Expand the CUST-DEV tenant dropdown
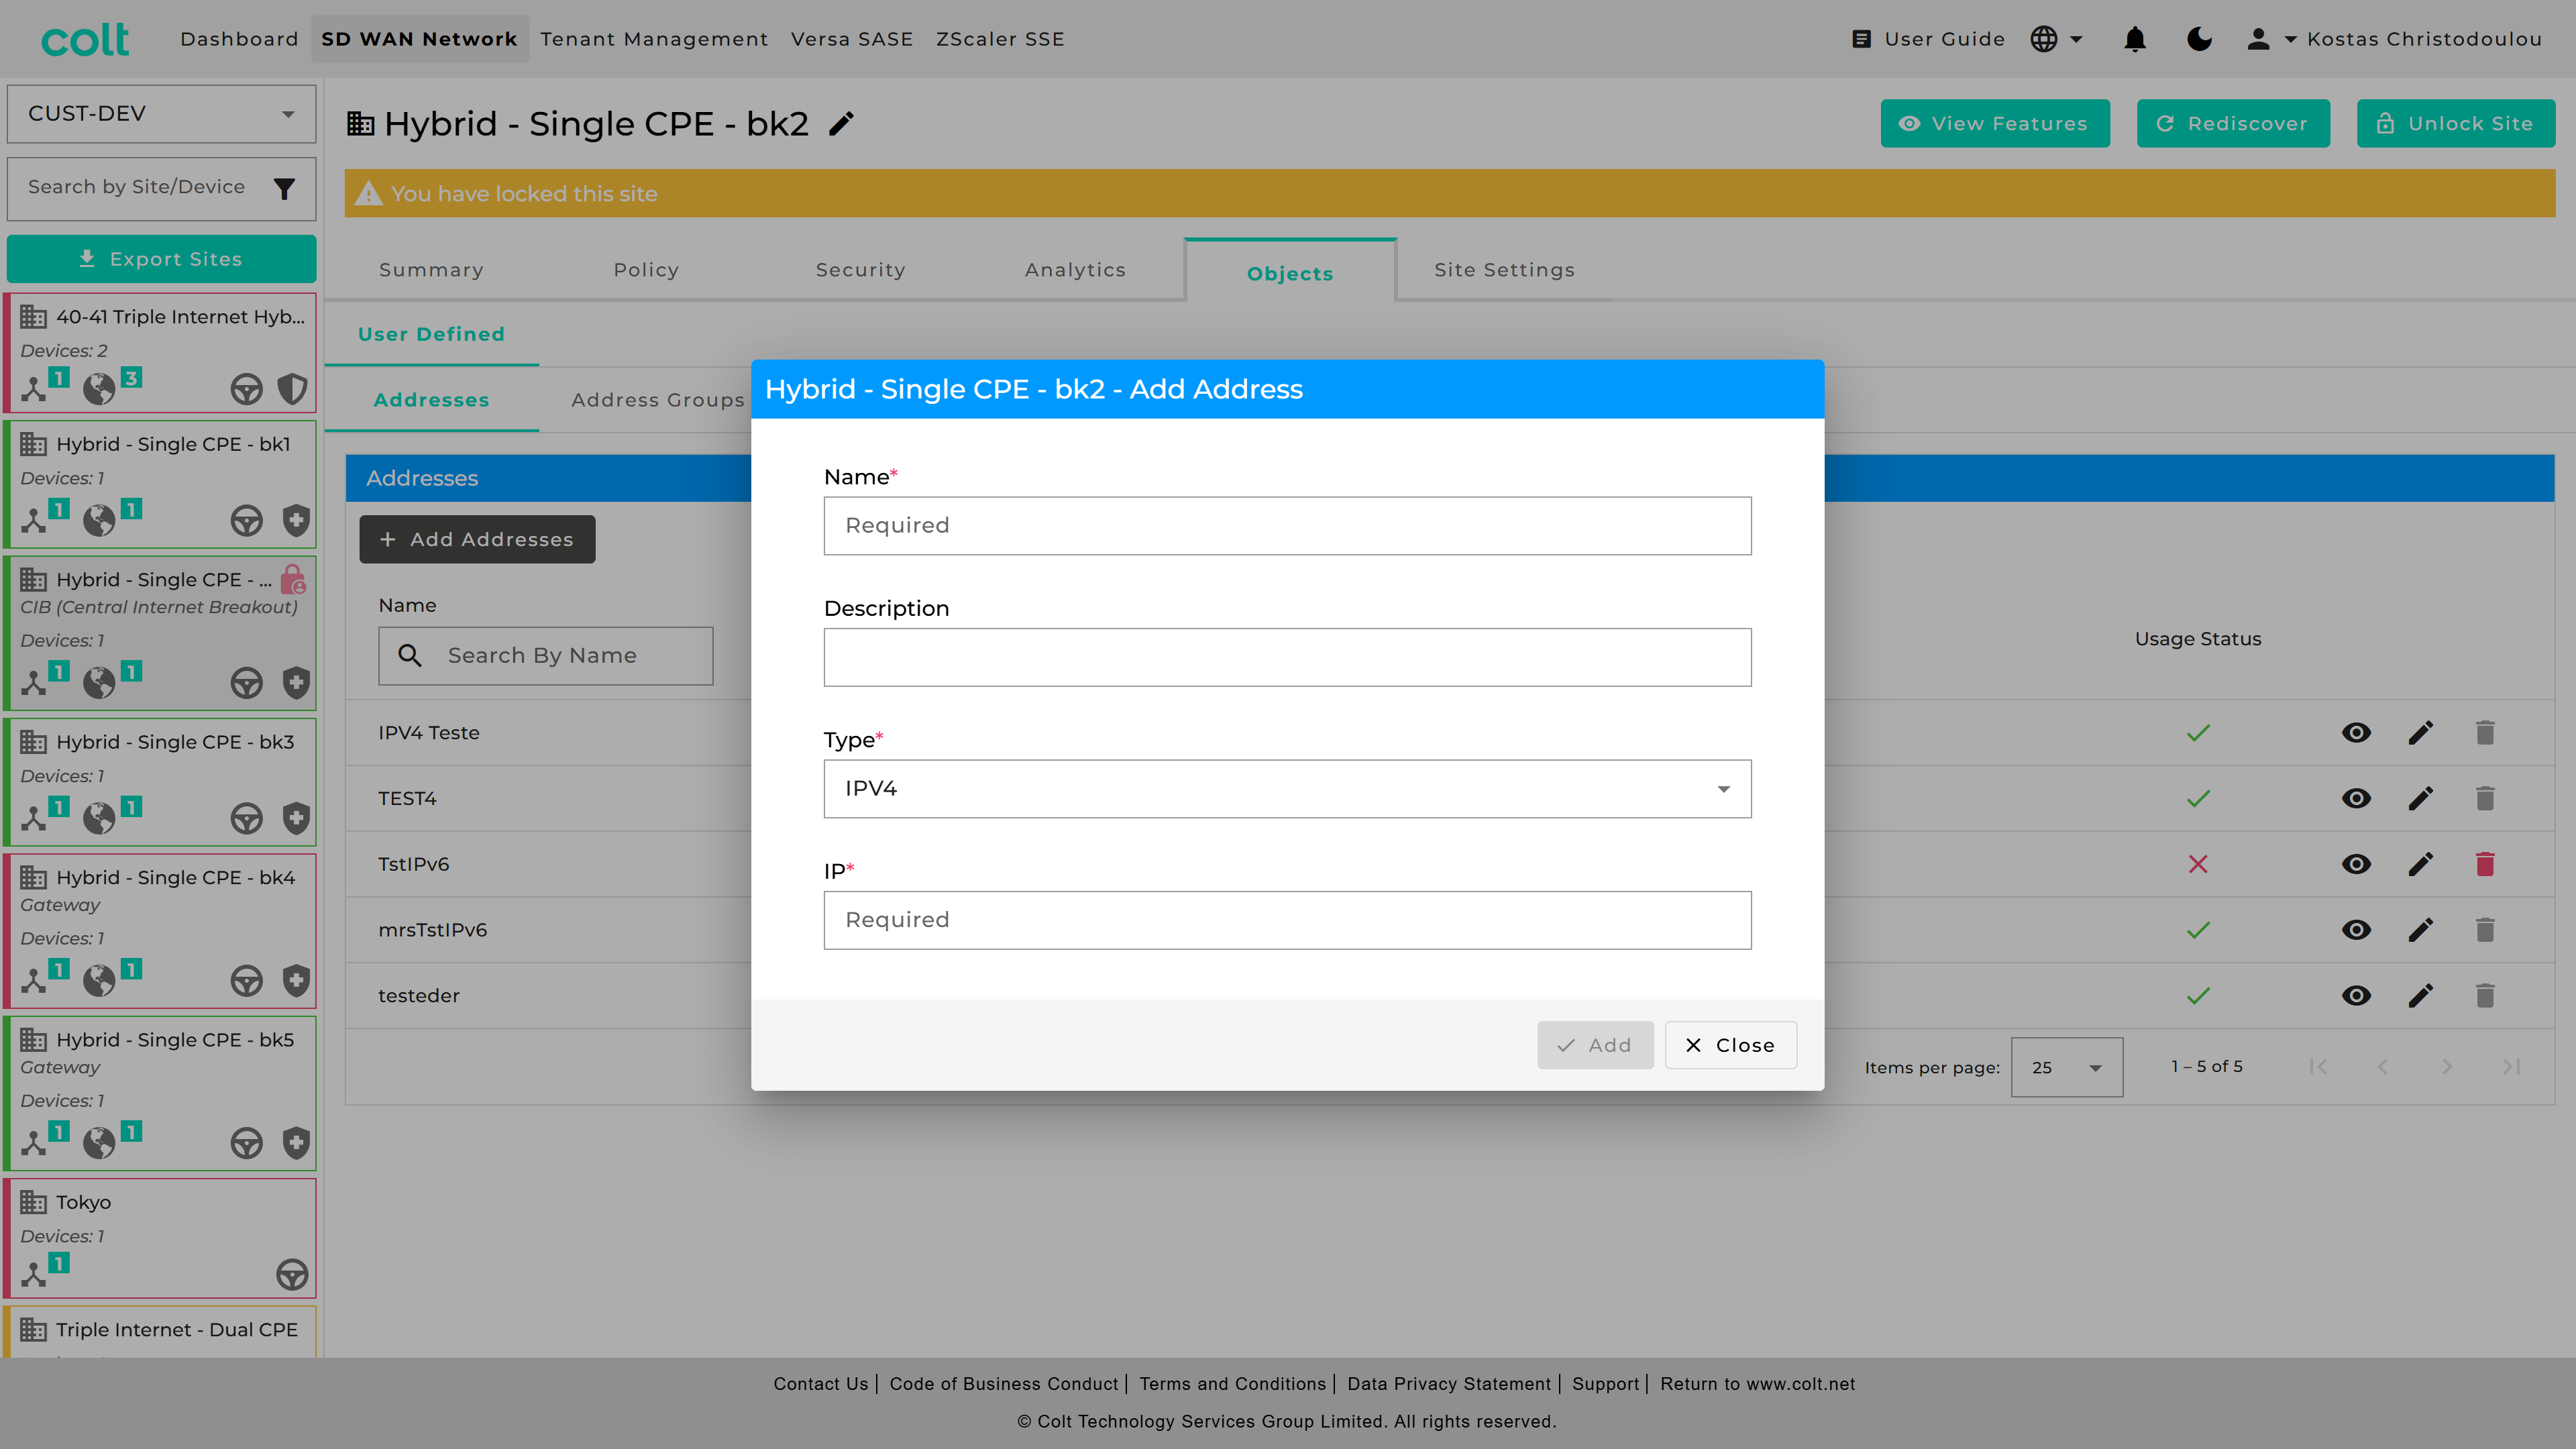This screenshot has height=1449, width=2576. (x=161, y=113)
